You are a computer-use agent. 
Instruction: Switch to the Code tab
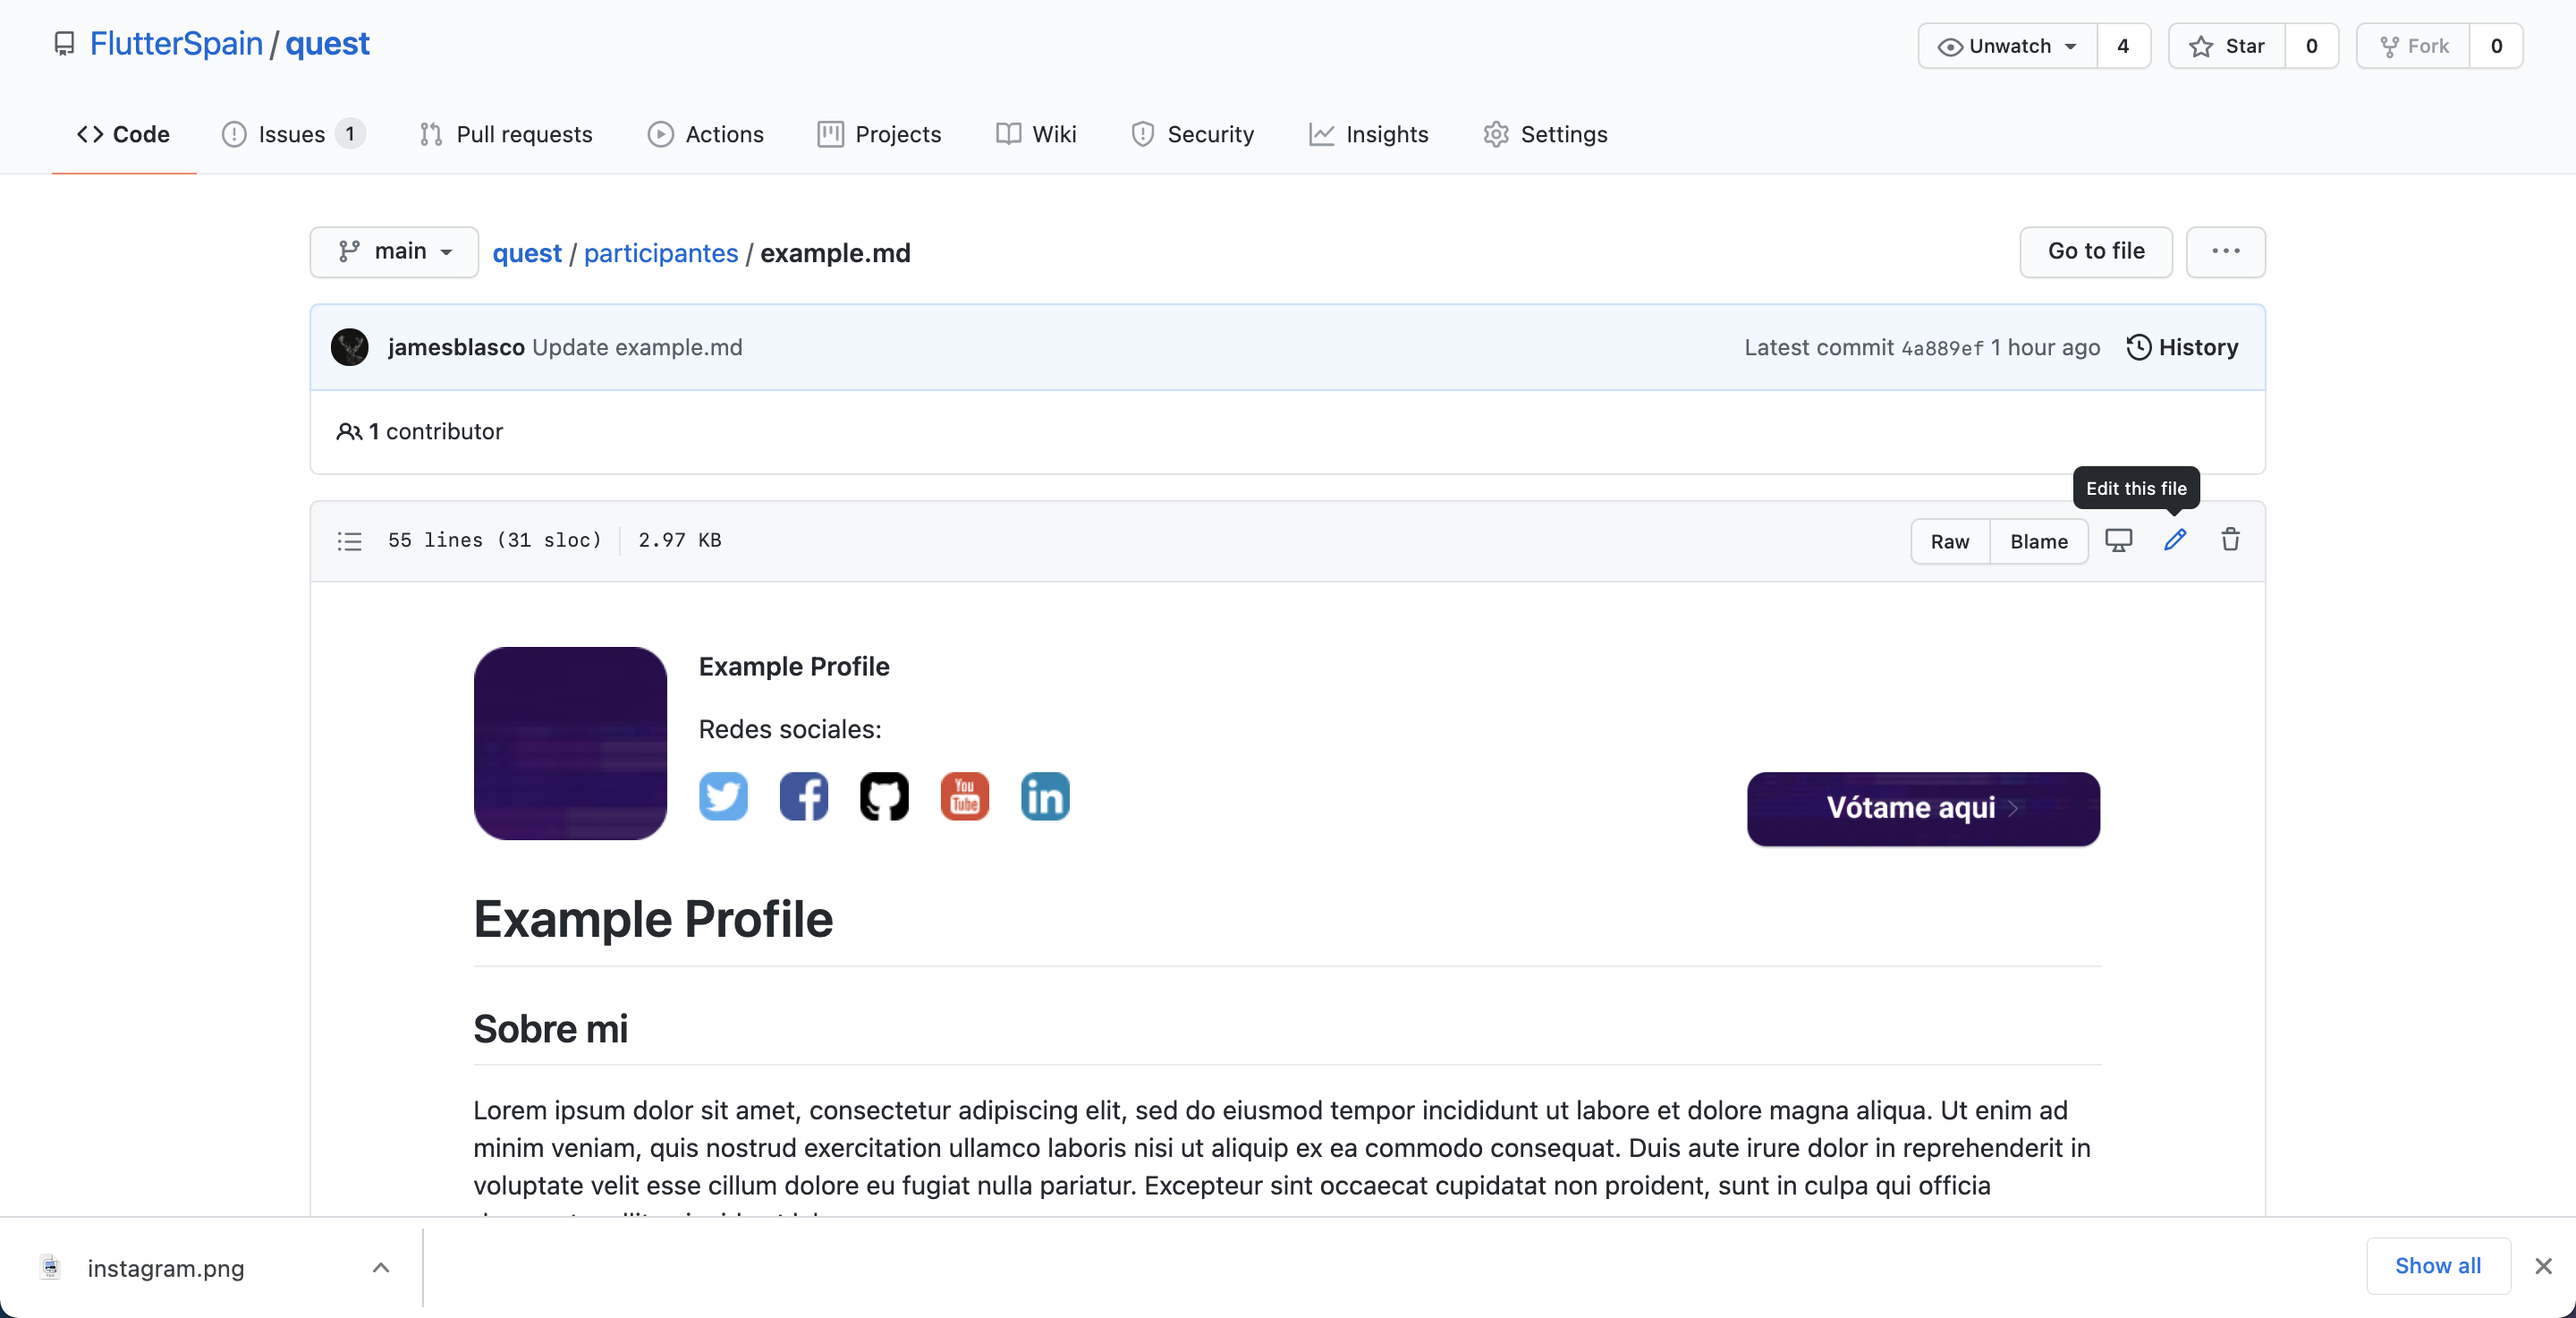(124, 134)
